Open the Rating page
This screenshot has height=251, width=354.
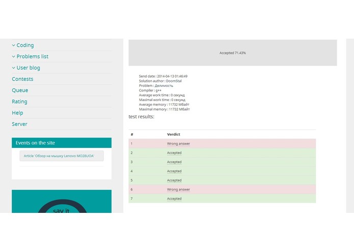(x=19, y=102)
